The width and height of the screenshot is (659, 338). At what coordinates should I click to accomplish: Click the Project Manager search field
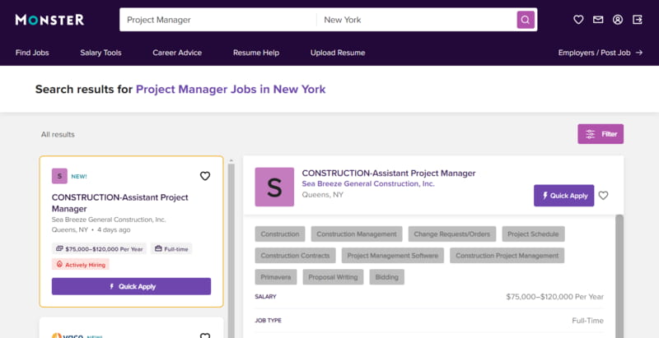tap(217, 20)
